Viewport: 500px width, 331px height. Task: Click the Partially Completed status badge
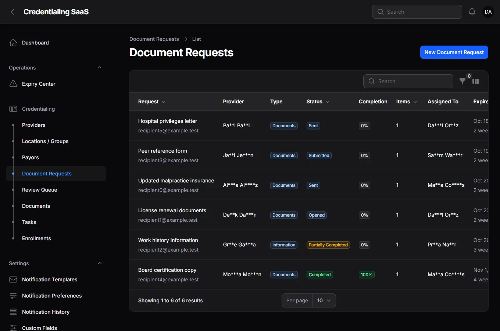click(328, 245)
